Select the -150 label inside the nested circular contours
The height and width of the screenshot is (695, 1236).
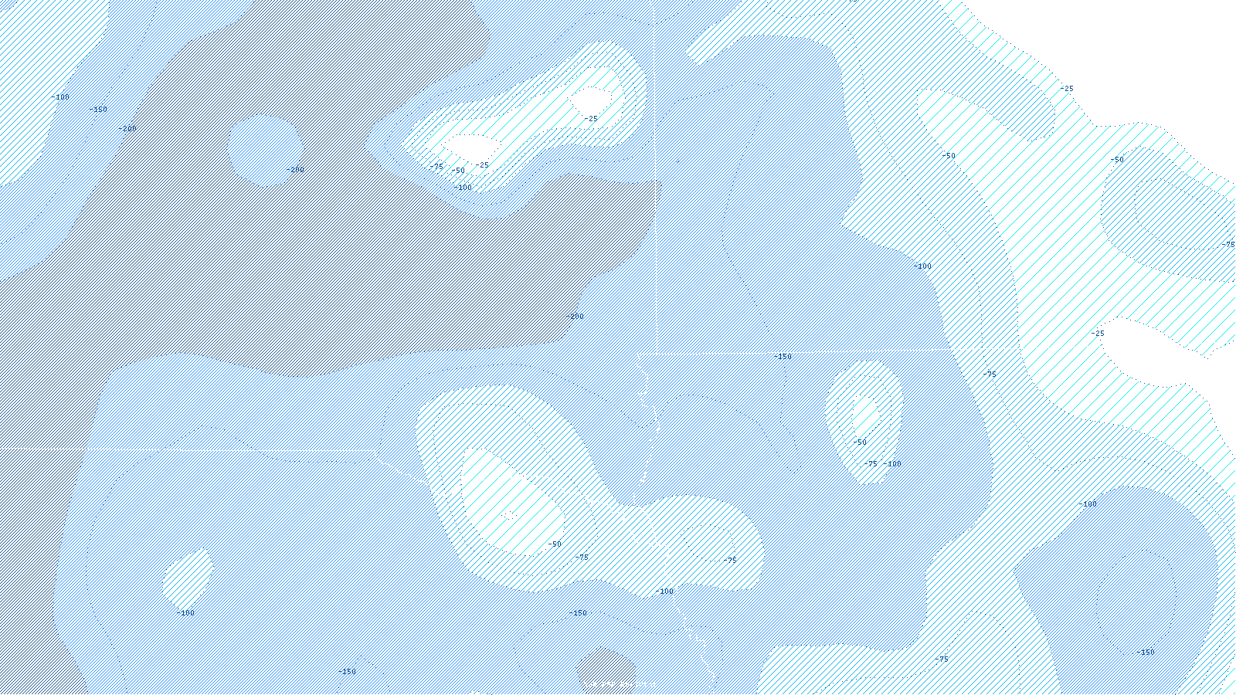click(x=1145, y=653)
